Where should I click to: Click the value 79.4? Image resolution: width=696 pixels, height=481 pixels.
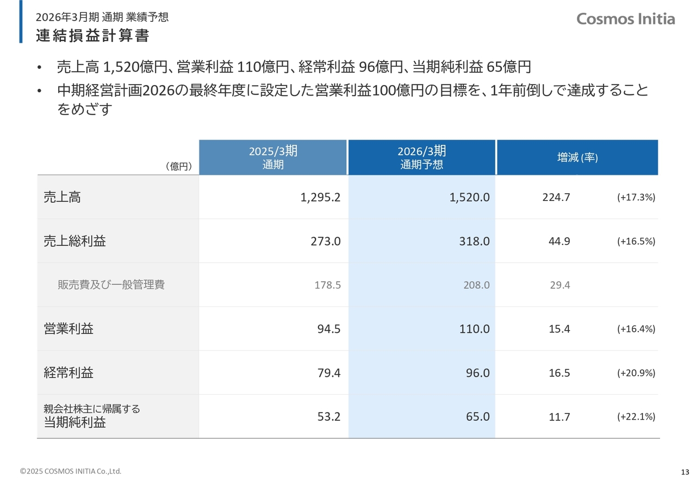329,373
